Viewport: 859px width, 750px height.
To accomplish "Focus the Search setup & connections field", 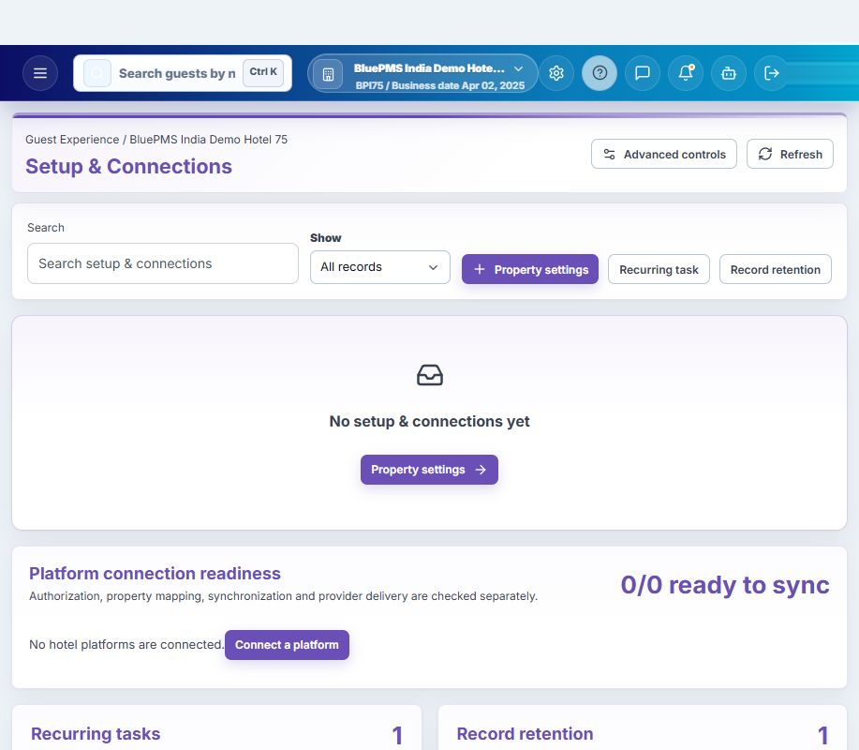I will (x=163, y=263).
